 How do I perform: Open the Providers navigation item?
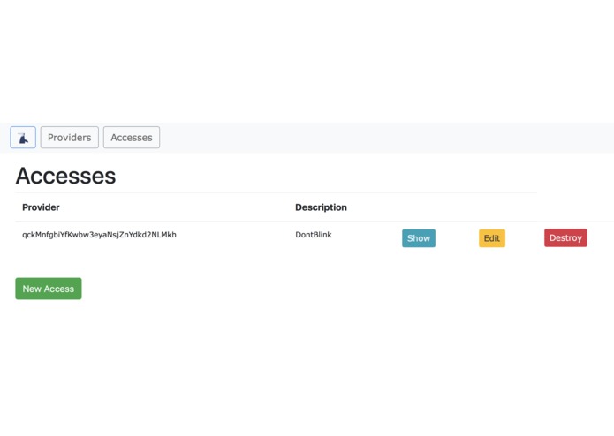[x=69, y=138]
